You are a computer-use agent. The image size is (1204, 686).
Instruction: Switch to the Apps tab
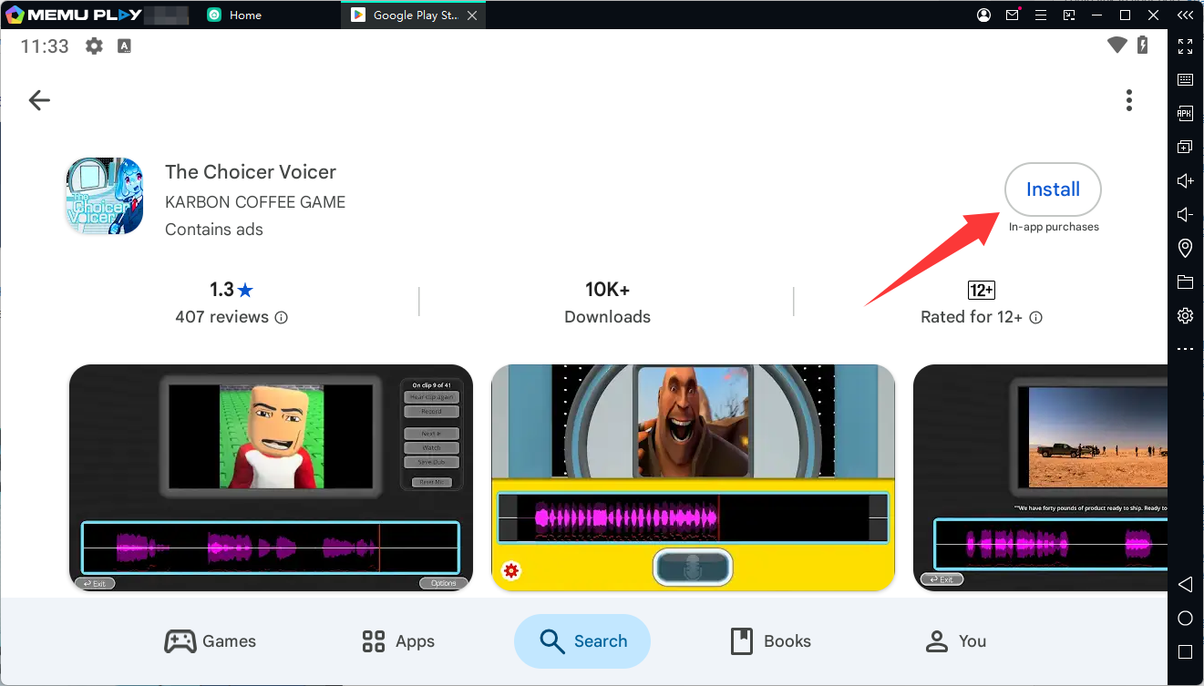click(x=398, y=641)
